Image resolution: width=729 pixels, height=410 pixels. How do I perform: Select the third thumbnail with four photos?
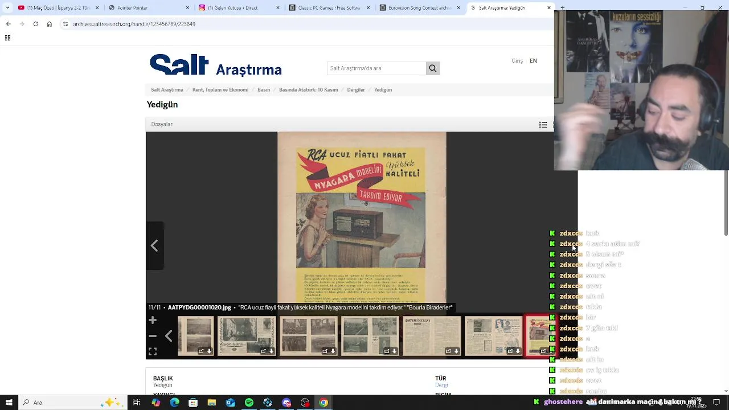tap(308, 337)
